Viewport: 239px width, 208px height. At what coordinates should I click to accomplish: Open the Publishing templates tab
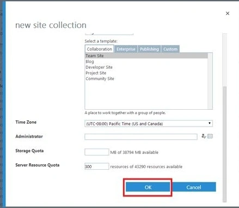149,49
